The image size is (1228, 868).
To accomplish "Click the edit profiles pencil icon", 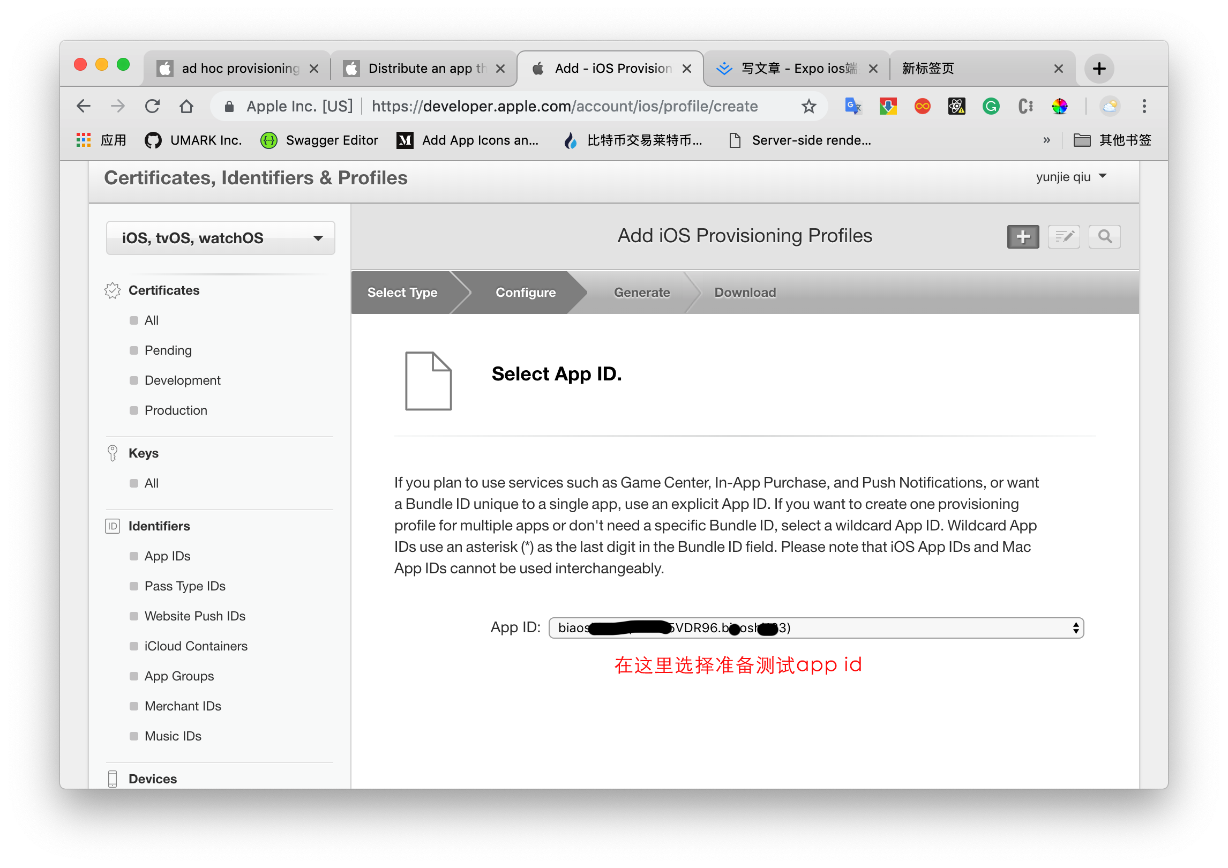I will 1064,236.
